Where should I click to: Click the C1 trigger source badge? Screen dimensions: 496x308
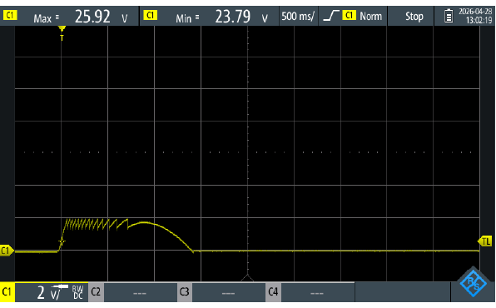[x=350, y=15]
